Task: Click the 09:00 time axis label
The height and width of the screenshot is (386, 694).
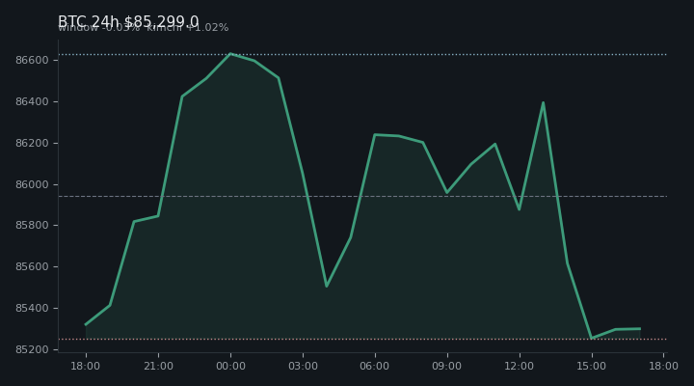Action: tap(447, 366)
